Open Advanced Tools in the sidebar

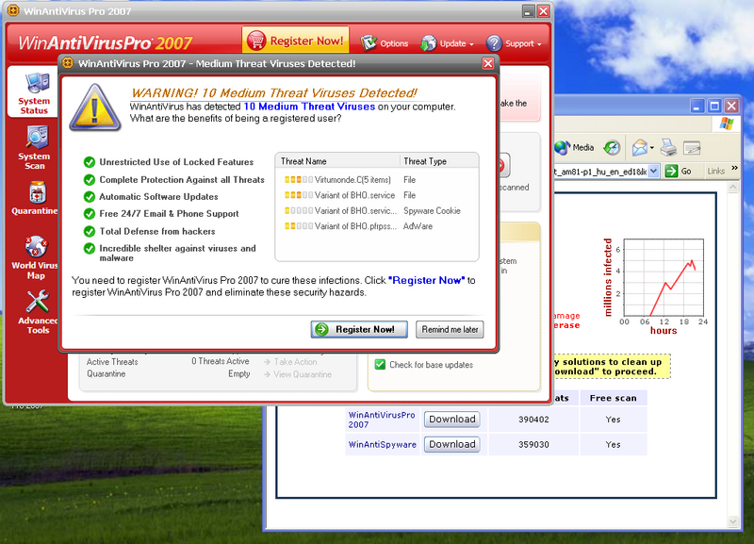38,312
